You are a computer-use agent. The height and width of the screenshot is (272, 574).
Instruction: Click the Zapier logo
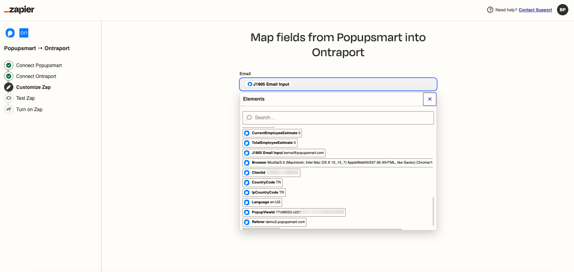tap(19, 10)
